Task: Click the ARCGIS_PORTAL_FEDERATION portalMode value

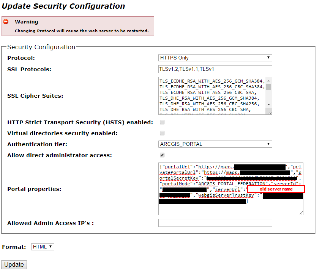Action: 232,184
